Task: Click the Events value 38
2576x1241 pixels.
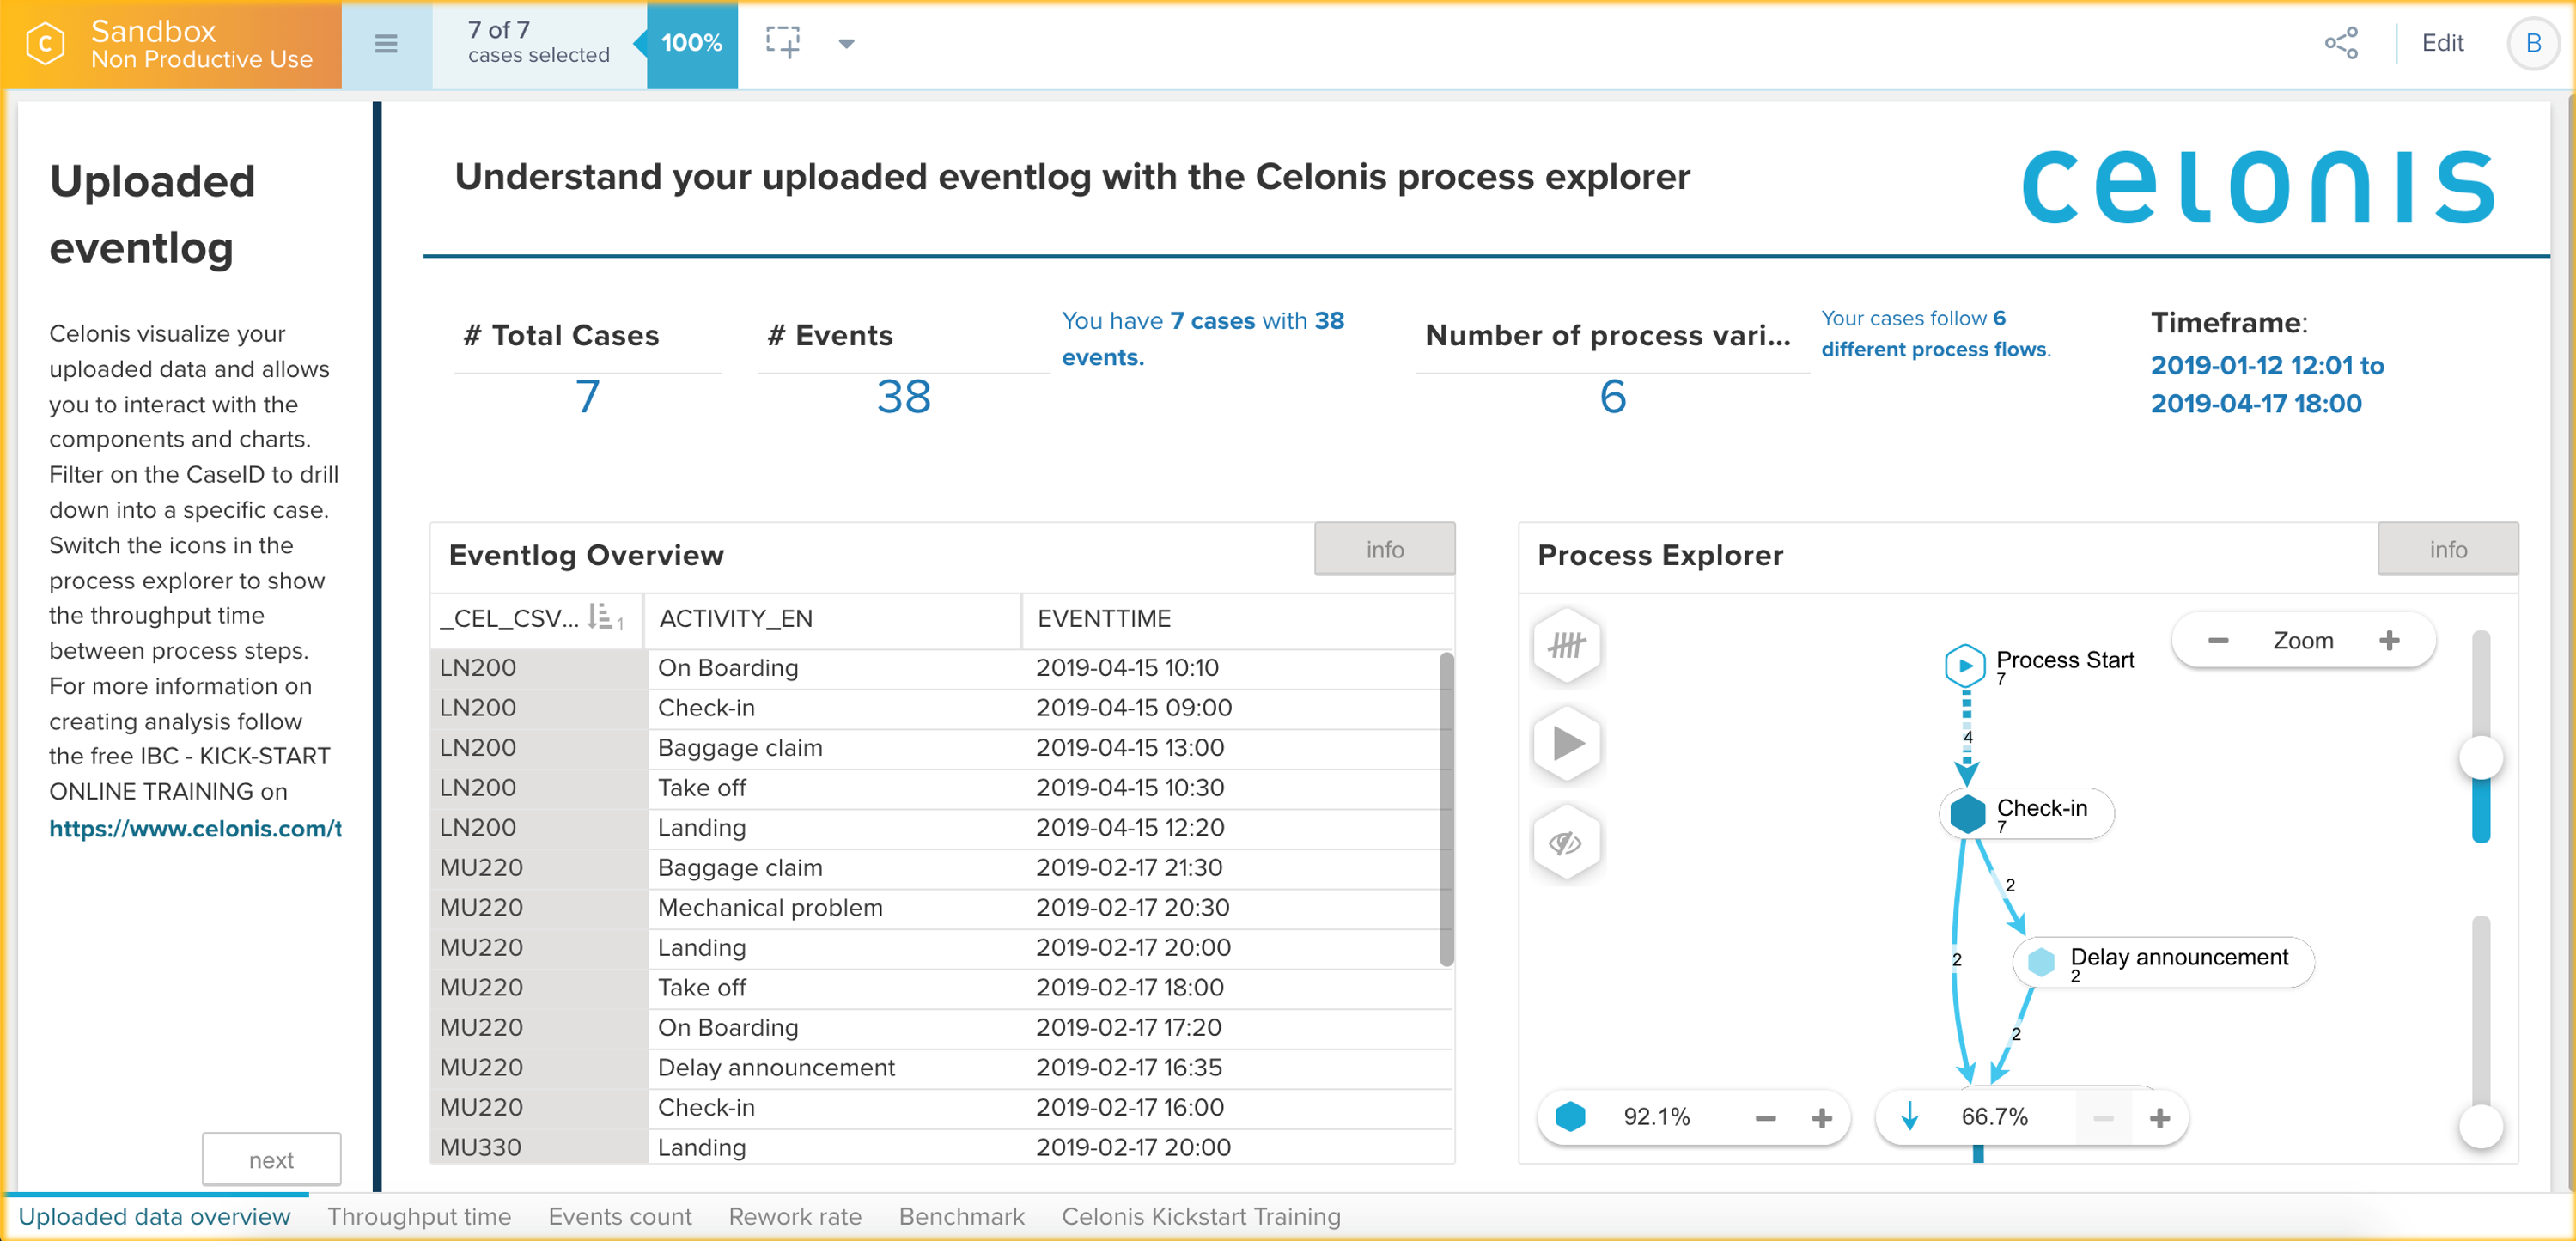Action: coord(903,397)
